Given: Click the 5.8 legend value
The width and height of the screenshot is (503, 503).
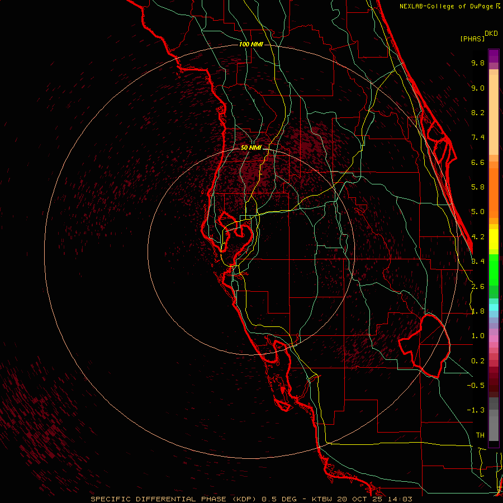Looking at the screenshot, I should coord(478,187).
